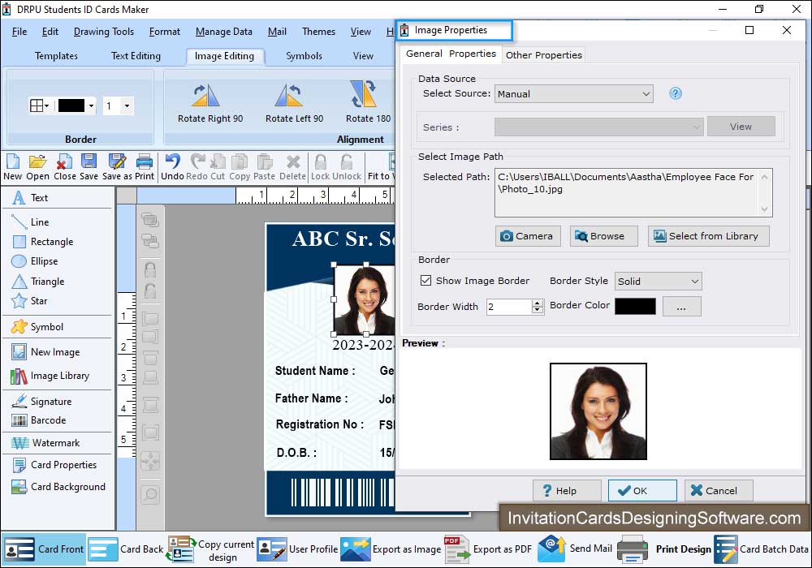This screenshot has width=812, height=568.
Task: Open the border color dropdown in ribbon
Action: tap(92, 106)
